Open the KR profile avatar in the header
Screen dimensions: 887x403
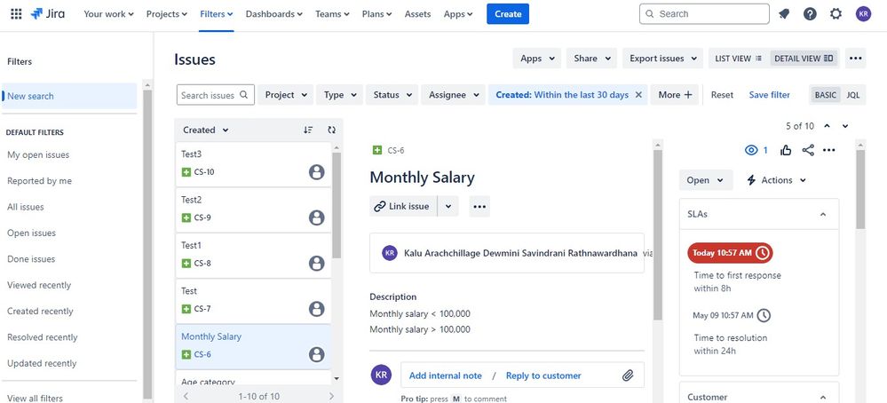(863, 14)
